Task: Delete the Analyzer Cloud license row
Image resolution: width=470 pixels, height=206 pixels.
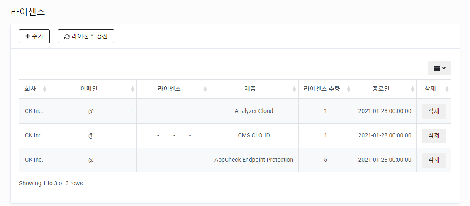Action: [434, 111]
